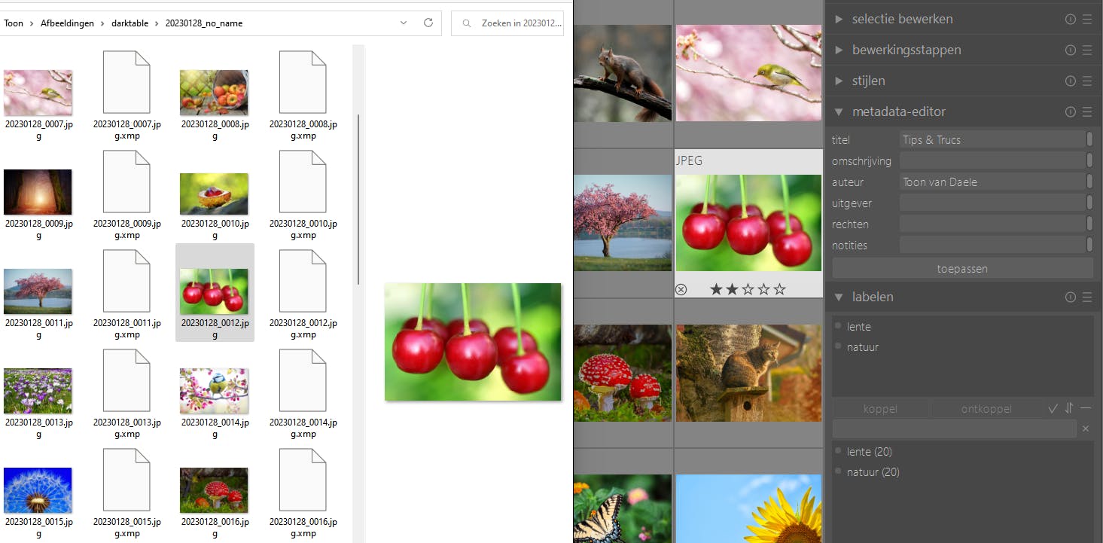Click the titel field containing Tips & Trucs

(x=993, y=139)
